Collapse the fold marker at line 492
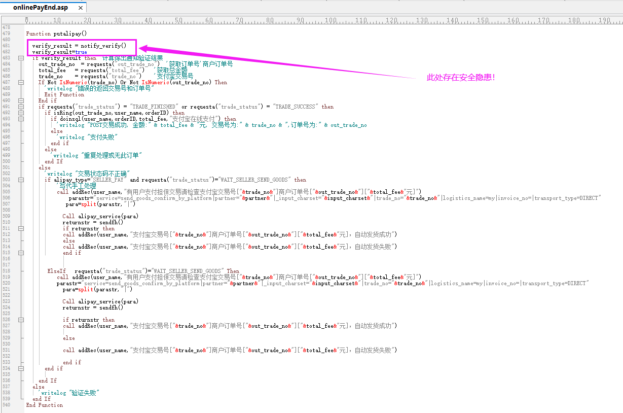 coord(21,113)
